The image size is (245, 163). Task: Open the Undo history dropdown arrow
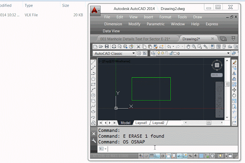pyautogui.click(x=173, y=46)
